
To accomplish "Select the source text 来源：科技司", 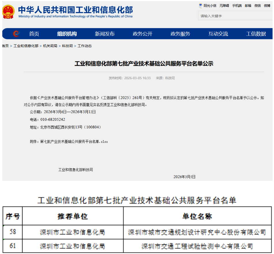I will pyautogui.click(x=165, y=78).
